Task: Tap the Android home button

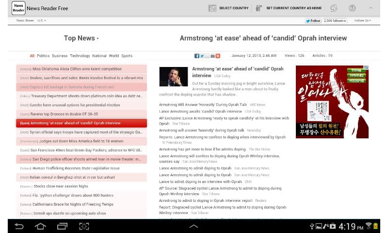Action: click(40, 226)
